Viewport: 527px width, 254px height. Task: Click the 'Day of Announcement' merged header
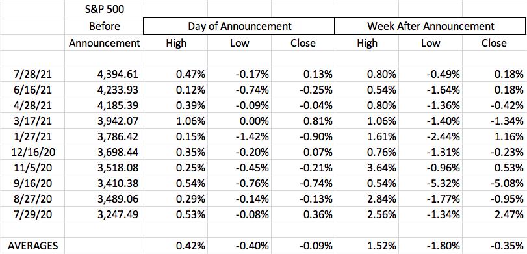(x=239, y=26)
